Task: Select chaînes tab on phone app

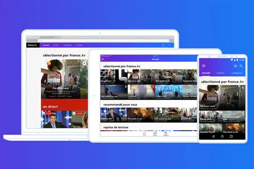Action: point(220,73)
